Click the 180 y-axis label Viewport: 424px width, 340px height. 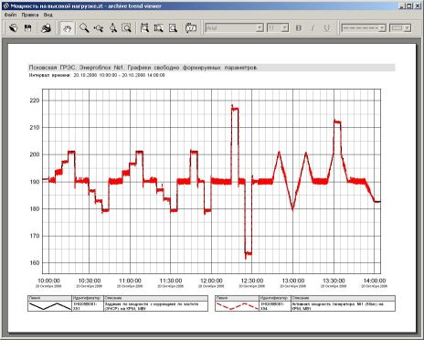[35, 209]
